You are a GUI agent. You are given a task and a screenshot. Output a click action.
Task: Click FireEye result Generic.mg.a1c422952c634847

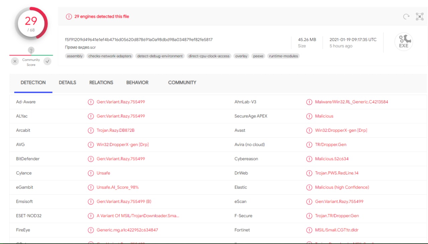[127, 230]
